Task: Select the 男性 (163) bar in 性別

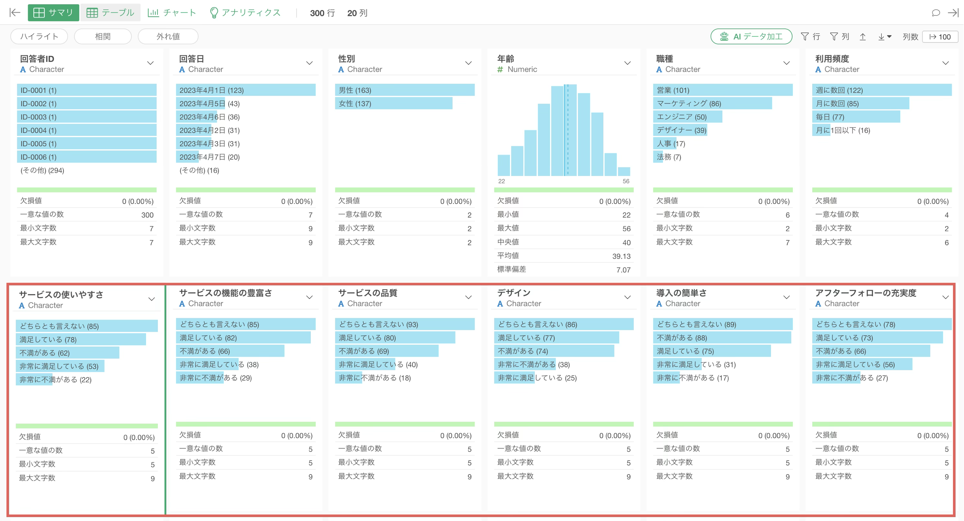Action: pos(405,90)
